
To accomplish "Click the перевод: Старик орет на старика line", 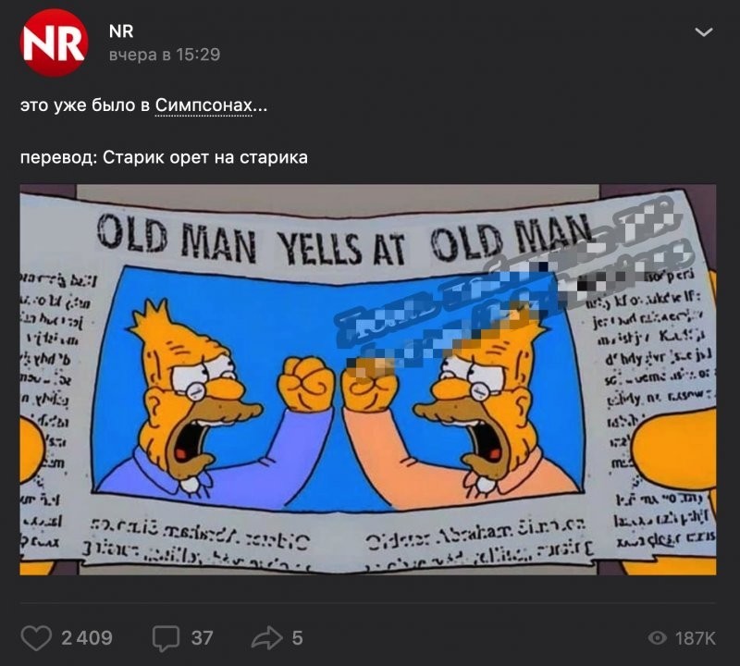I will point(164,157).
